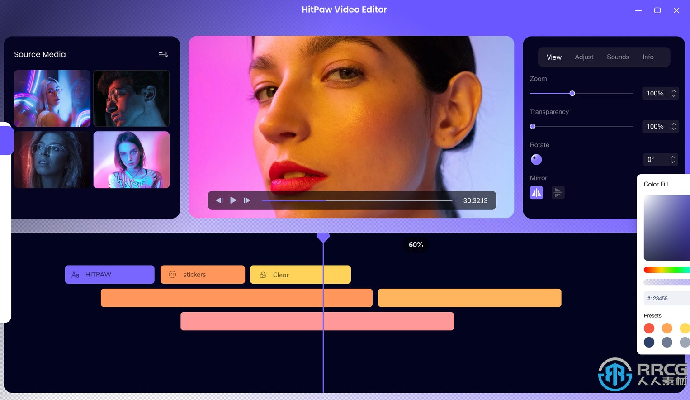Screen dimensions: 690x400
Task: Minimize the HitPaw Video Editor window
Action: click(x=638, y=10)
